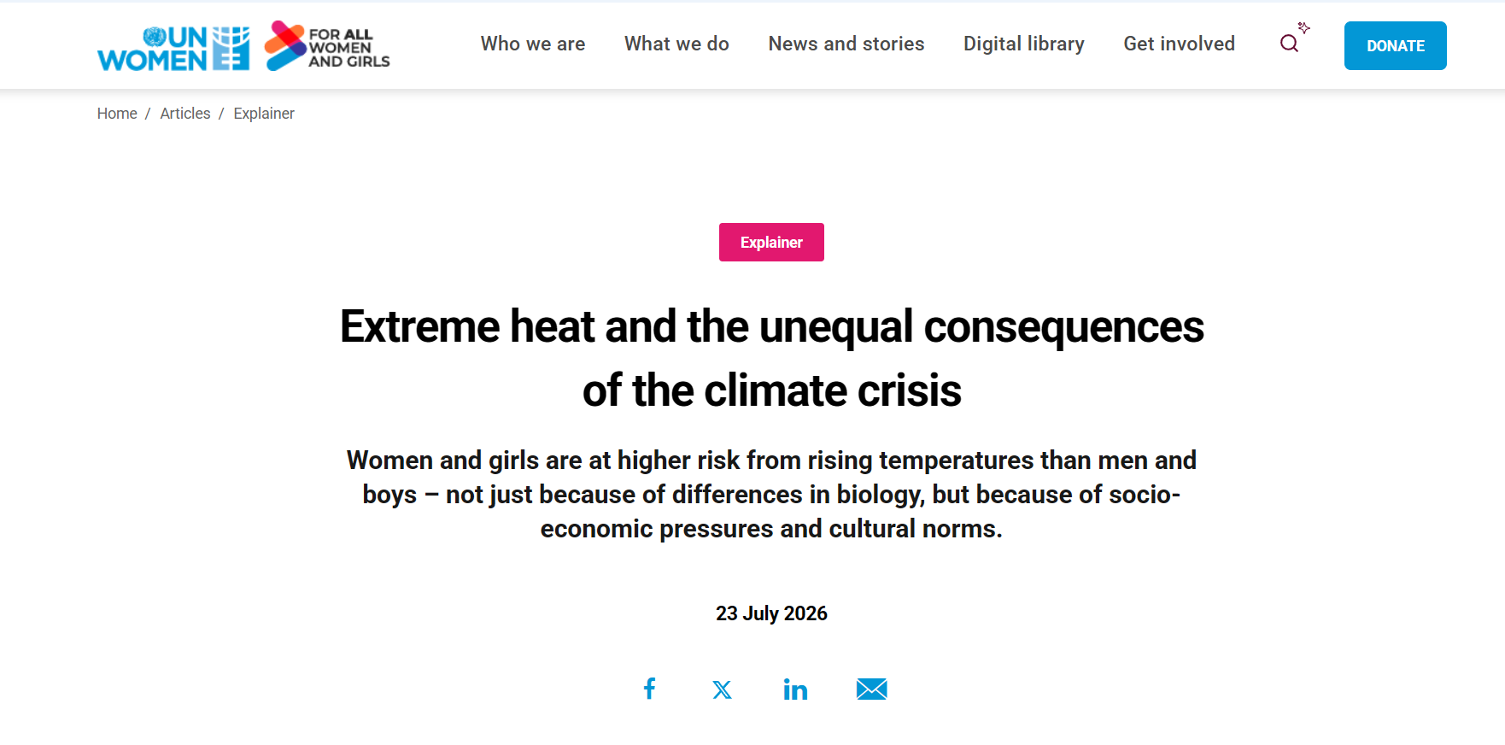Image resolution: width=1505 pixels, height=745 pixels.
Task: Share article on Facebook
Action: tap(649, 689)
